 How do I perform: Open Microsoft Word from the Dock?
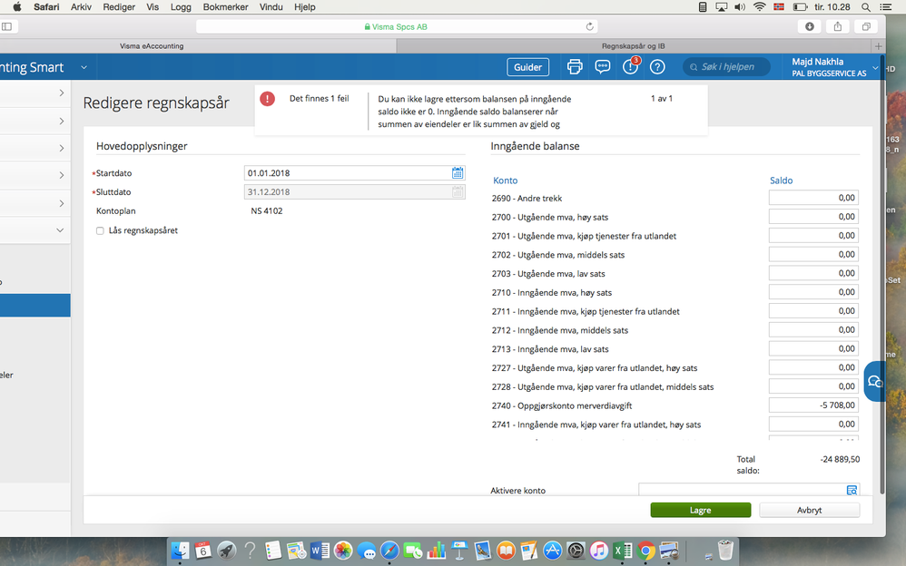click(x=320, y=551)
